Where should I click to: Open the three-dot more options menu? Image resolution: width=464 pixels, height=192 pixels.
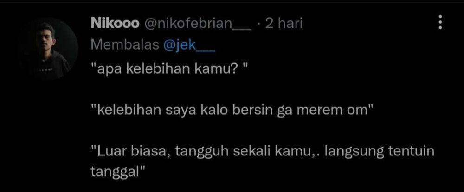click(440, 22)
